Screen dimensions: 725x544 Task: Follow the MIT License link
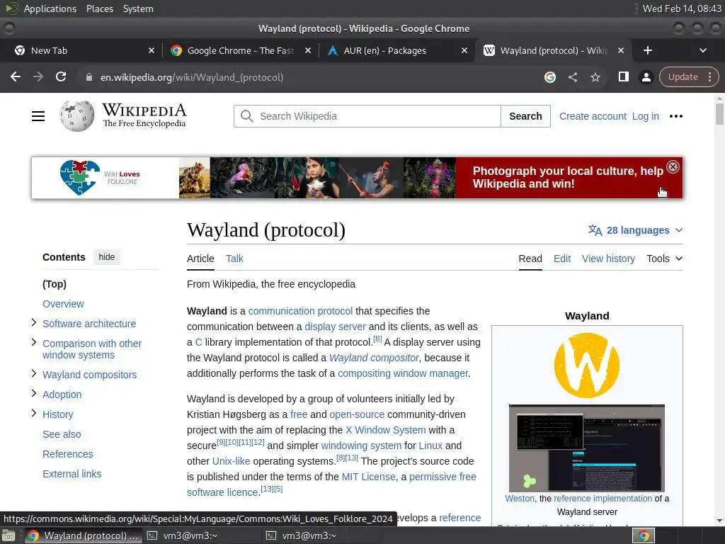tap(368, 477)
